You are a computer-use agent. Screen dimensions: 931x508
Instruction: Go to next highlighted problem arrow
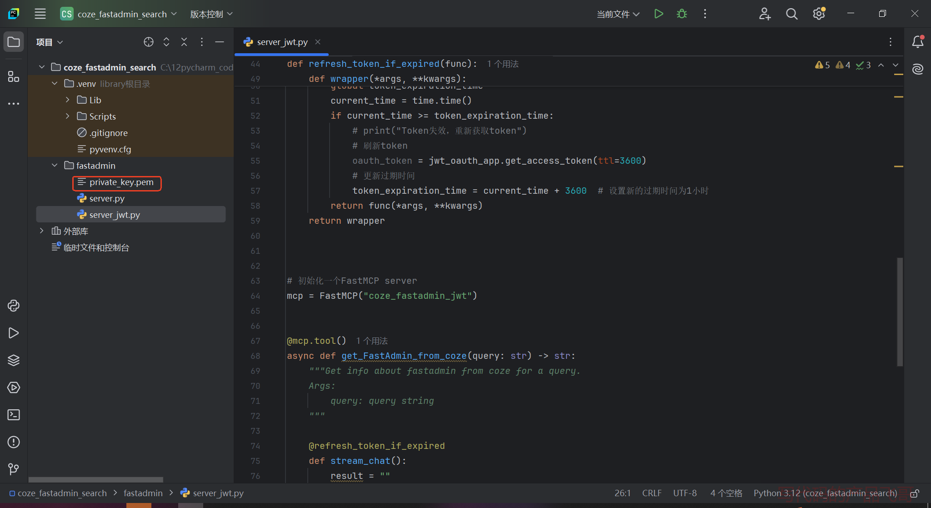896,65
